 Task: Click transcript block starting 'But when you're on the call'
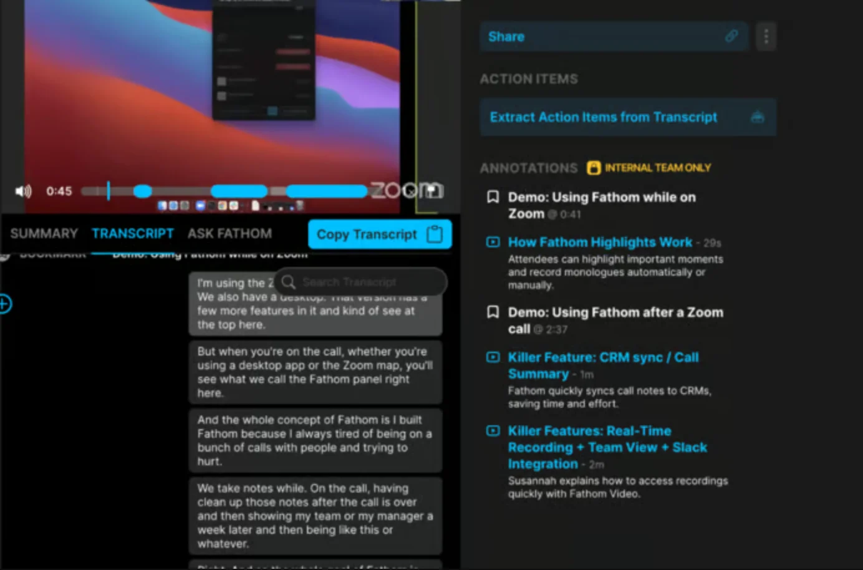(316, 372)
